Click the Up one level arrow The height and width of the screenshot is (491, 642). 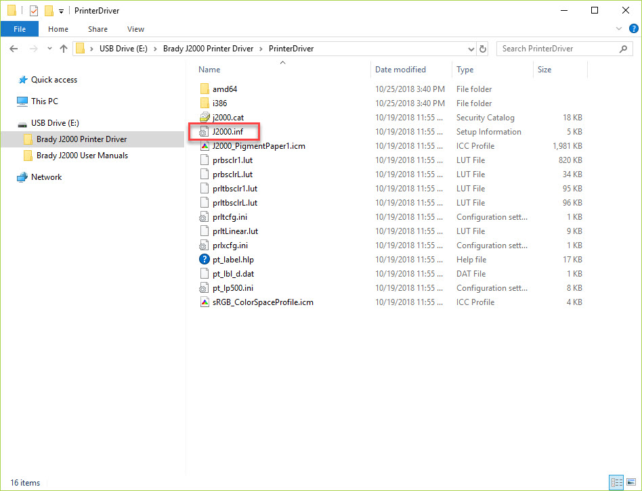[64, 49]
